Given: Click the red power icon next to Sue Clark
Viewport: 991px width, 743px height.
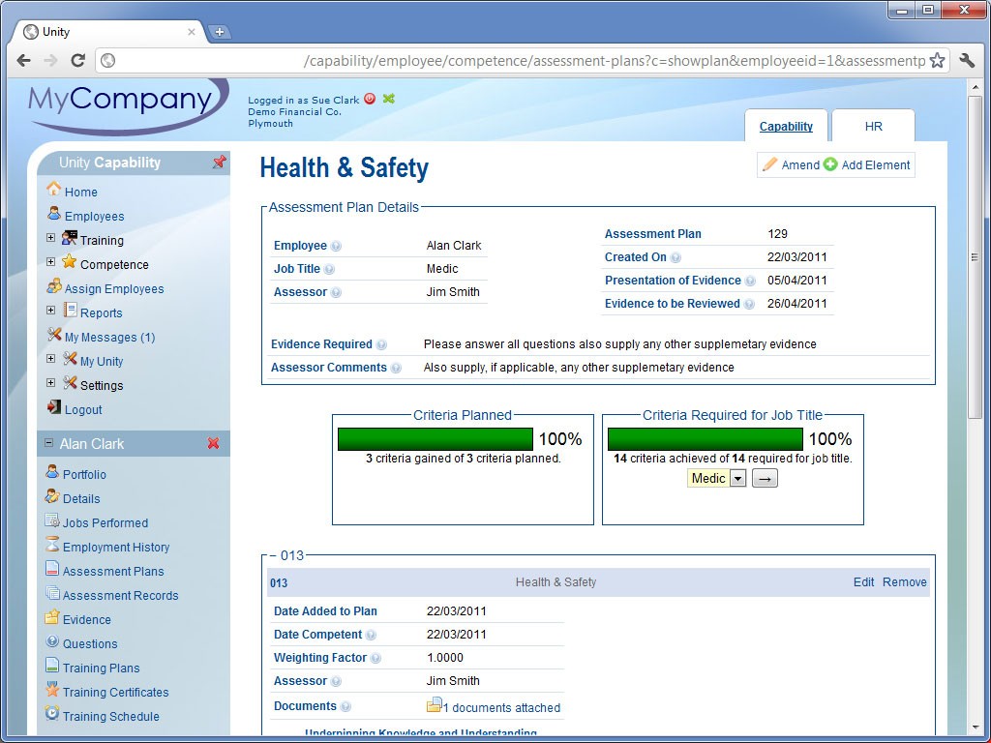Looking at the screenshot, I should 370,99.
